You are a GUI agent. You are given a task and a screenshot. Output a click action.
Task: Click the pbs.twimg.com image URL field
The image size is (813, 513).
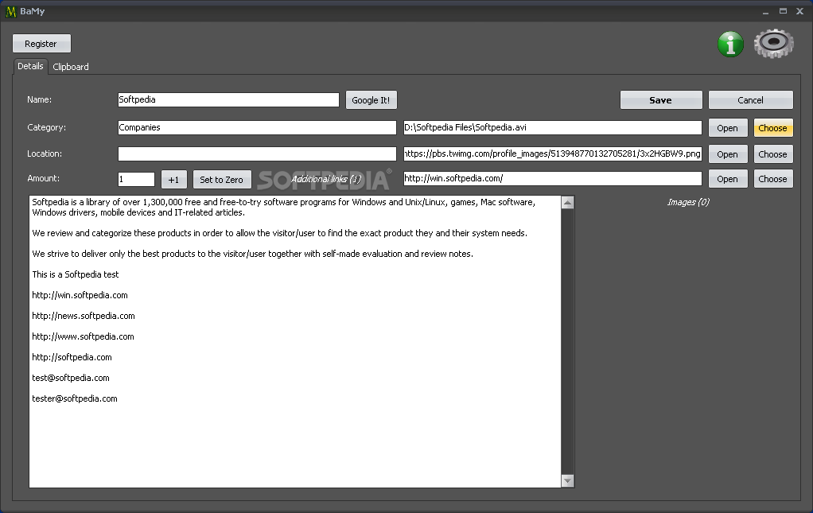[552, 154]
